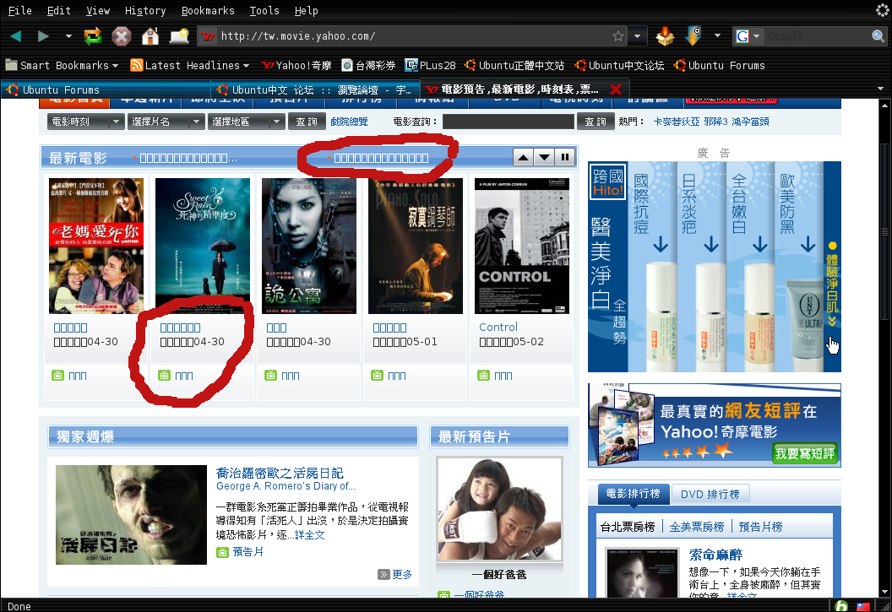Open the Yahoo!奇摩 bookmark
This screenshot has height=612, width=892.
click(x=296, y=65)
